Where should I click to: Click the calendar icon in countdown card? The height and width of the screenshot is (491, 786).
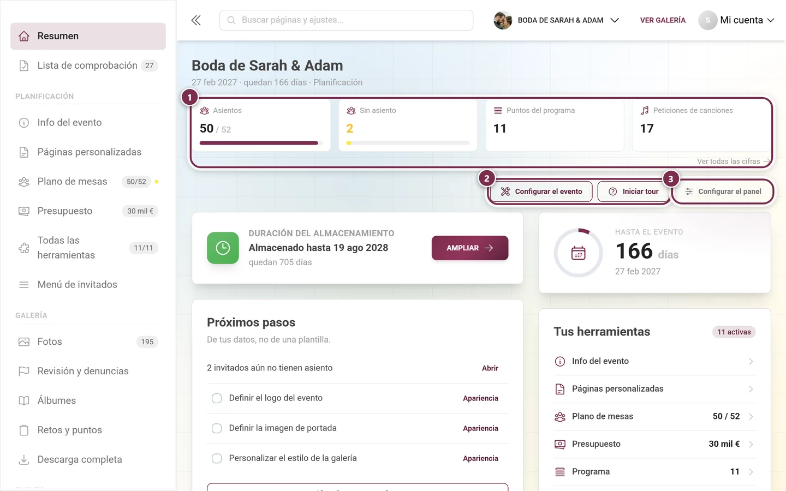tap(579, 253)
